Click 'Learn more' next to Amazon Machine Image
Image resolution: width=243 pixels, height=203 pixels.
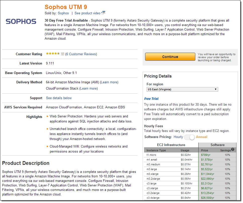(x=109, y=82)
